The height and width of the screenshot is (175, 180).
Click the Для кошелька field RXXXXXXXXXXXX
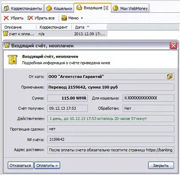pyautogui.click(x=149, y=98)
